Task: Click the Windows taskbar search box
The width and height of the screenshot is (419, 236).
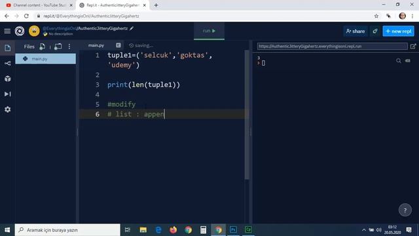Action: coord(67,230)
